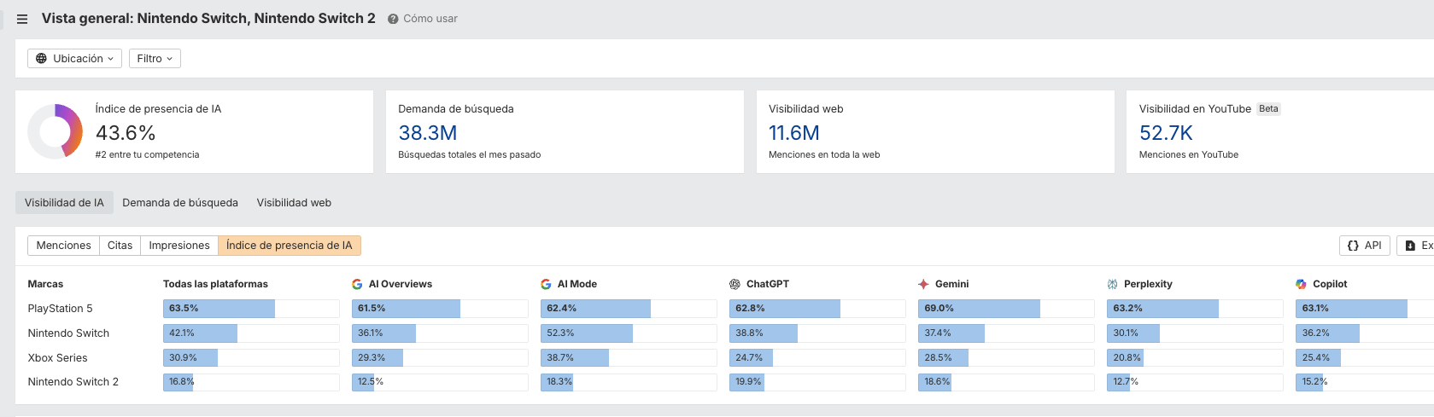Click the API button
Viewport: 1434px width, 417px height.
[x=1364, y=246]
